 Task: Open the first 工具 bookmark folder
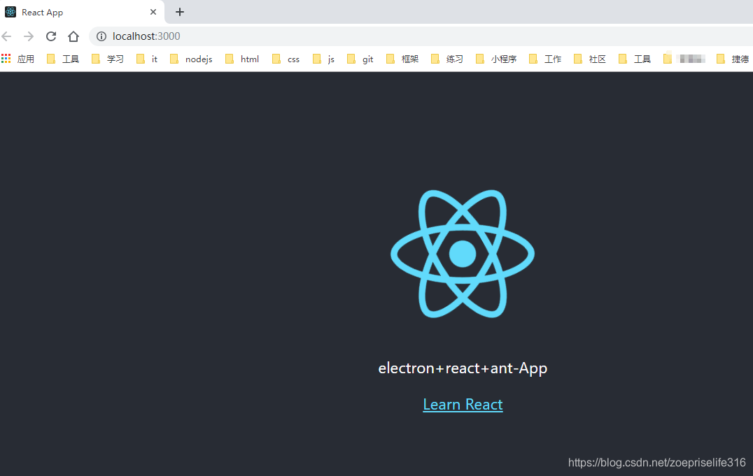pos(63,59)
